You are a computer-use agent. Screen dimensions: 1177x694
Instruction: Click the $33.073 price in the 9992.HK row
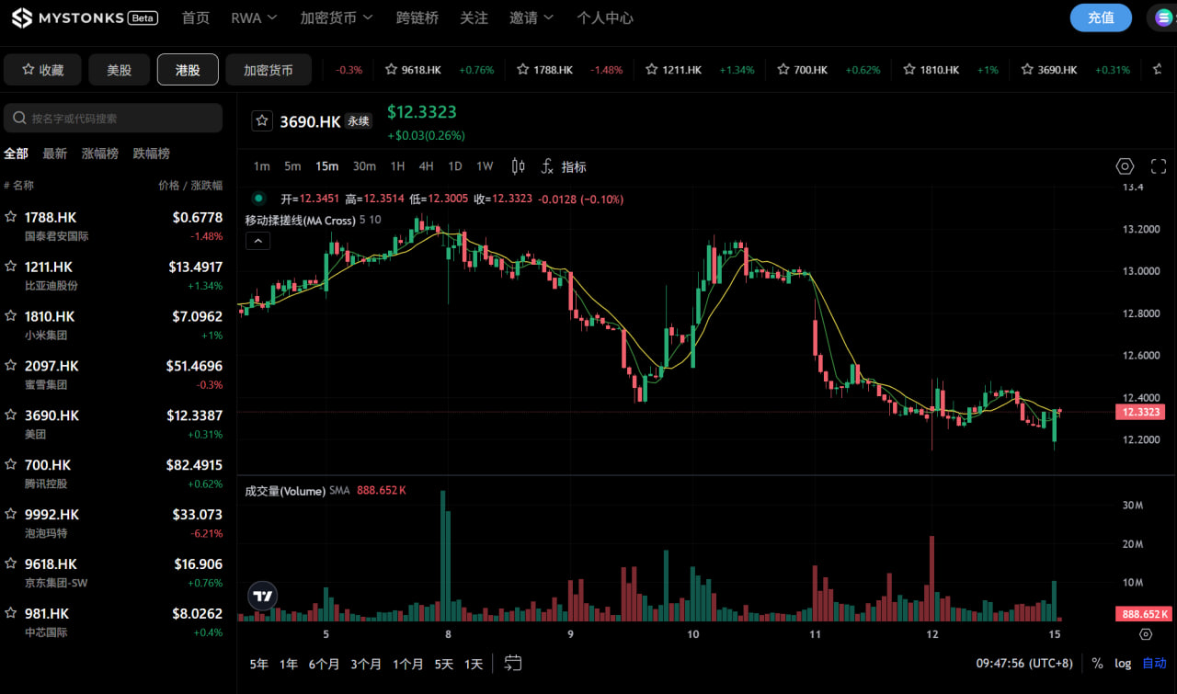click(198, 515)
